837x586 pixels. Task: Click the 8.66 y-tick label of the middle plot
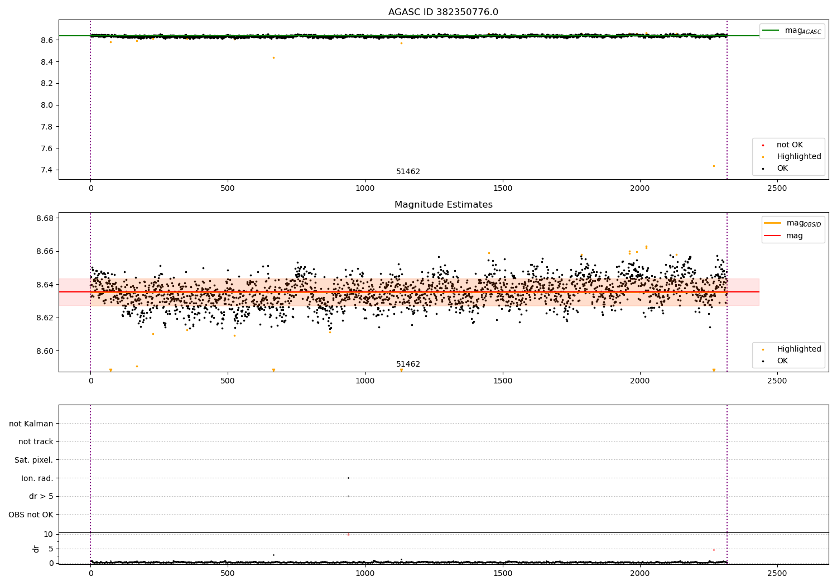pyautogui.click(x=44, y=252)
